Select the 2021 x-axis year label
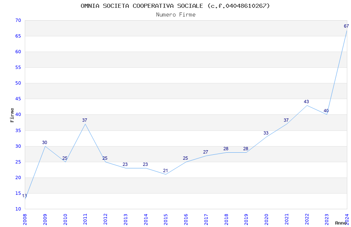The image size is (351, 227). pyautogui.click(x=287, y=219)
